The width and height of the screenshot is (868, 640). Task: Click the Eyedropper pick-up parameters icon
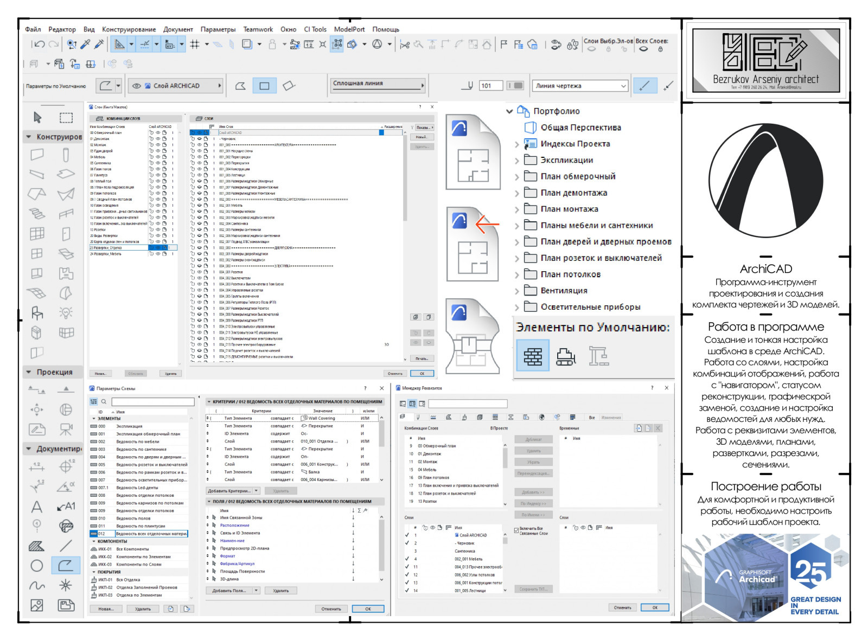pos(85,44)
